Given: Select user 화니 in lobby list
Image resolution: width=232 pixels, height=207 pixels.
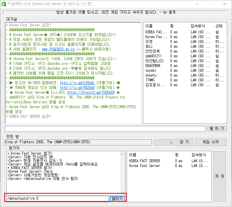Looking at the screenshot, I should (x=149, y=46).
